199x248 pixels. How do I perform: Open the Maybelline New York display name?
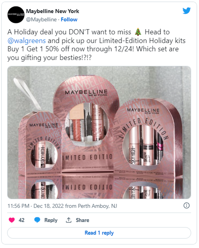[53, 11]
